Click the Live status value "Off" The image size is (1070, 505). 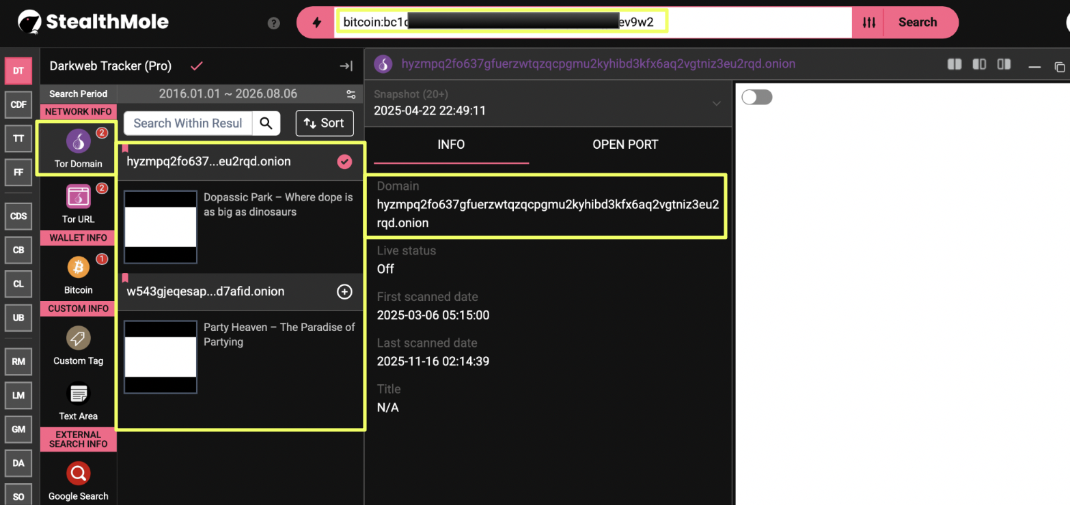tap(385, 269)
